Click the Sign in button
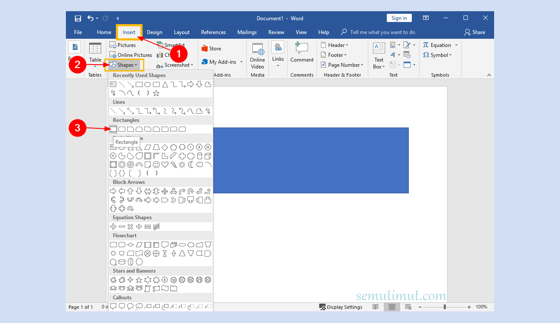The width and height of the screenshot is (560, 323). pyautogui.click(x=399, y=18)
